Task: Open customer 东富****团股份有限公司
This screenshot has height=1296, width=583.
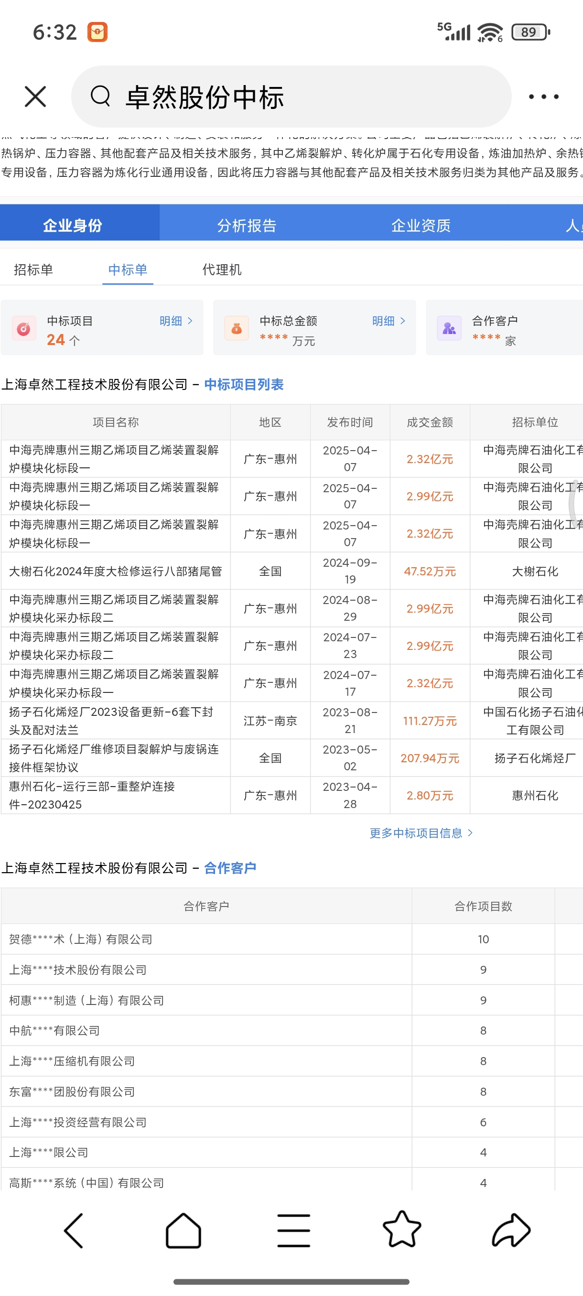Action: (x=72, y=1092)
